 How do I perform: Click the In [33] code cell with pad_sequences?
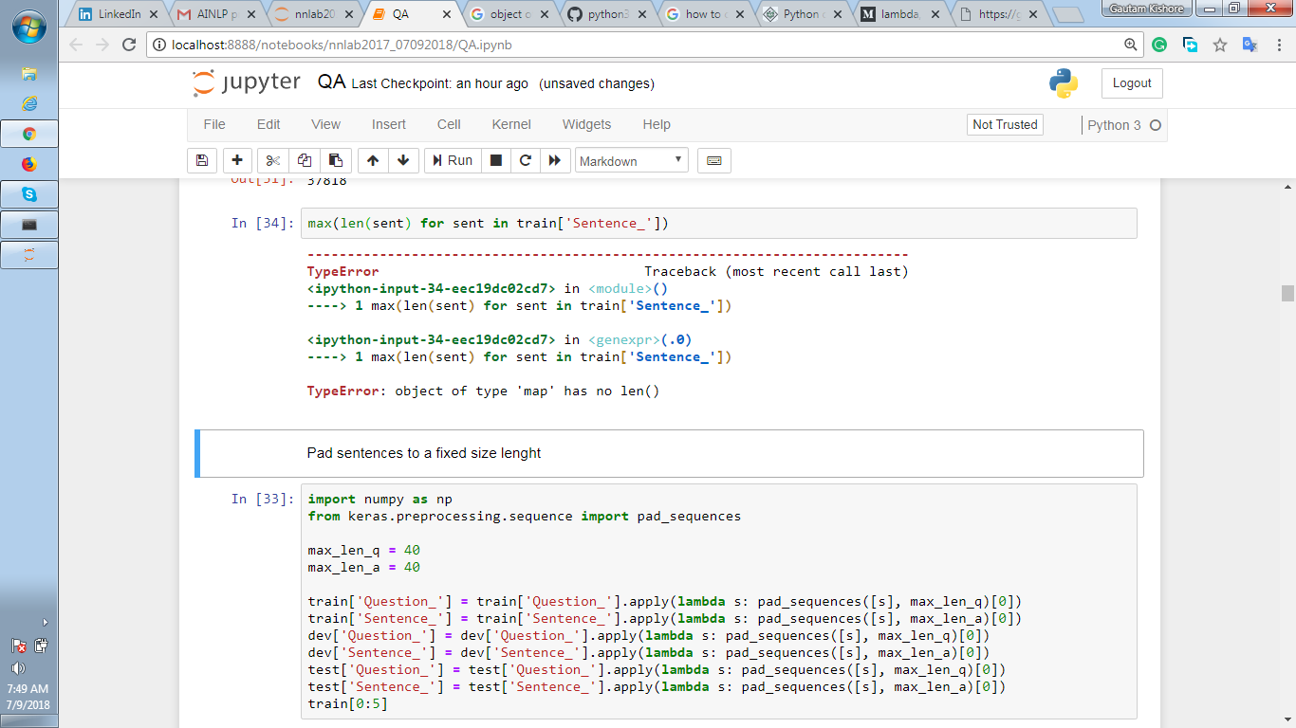pos(719,601)
